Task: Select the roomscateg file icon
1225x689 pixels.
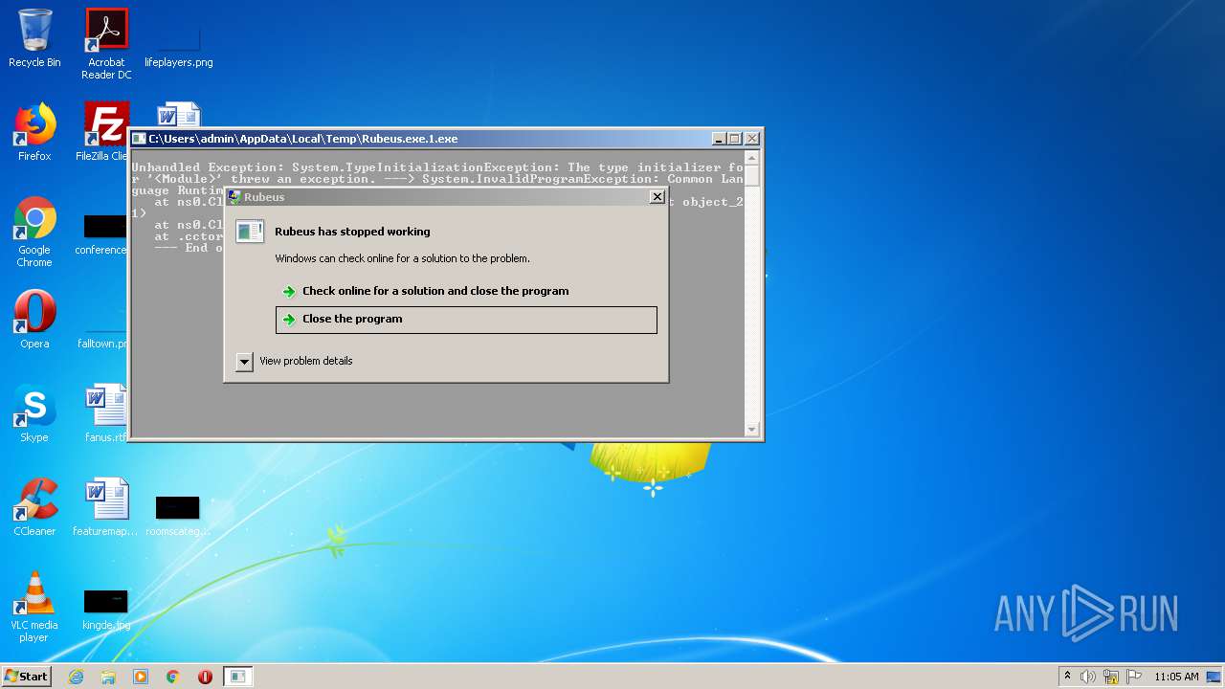Action: [x=178, y=515]
